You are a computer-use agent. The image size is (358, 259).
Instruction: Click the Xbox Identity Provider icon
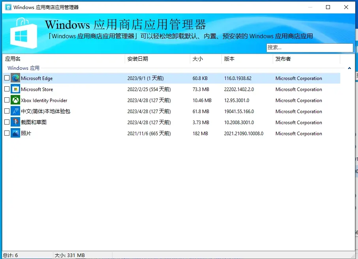[15, 100]
